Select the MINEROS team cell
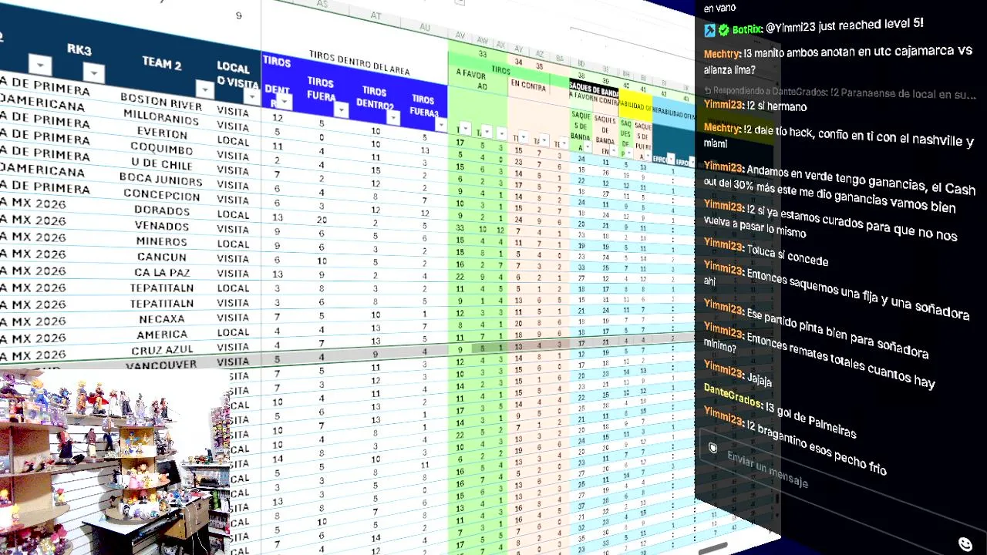Screen dimensions: 987x555 [162, 241]
